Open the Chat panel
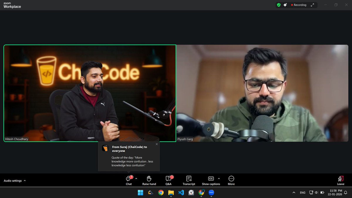Image resolution: width=352 pixels, height=198 pixels. tap(129, 180)
